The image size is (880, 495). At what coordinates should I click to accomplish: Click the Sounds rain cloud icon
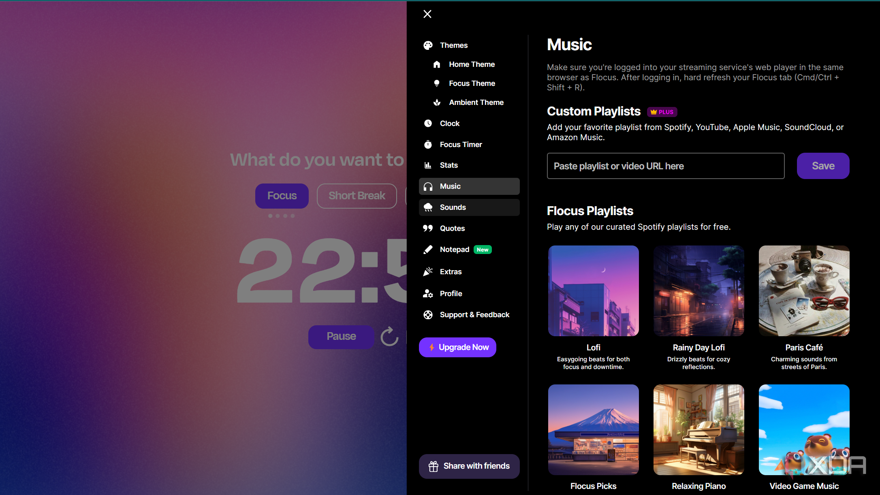coord(428,207)
